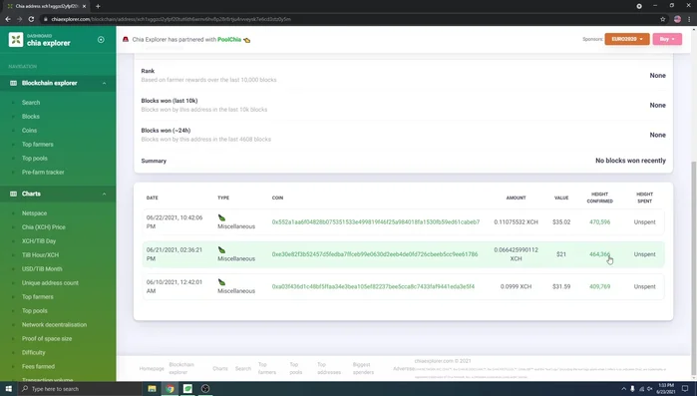Viewport: 697px width, 396px height.
Task: Open Chia (XCH) Price chart
Action: 44,227
